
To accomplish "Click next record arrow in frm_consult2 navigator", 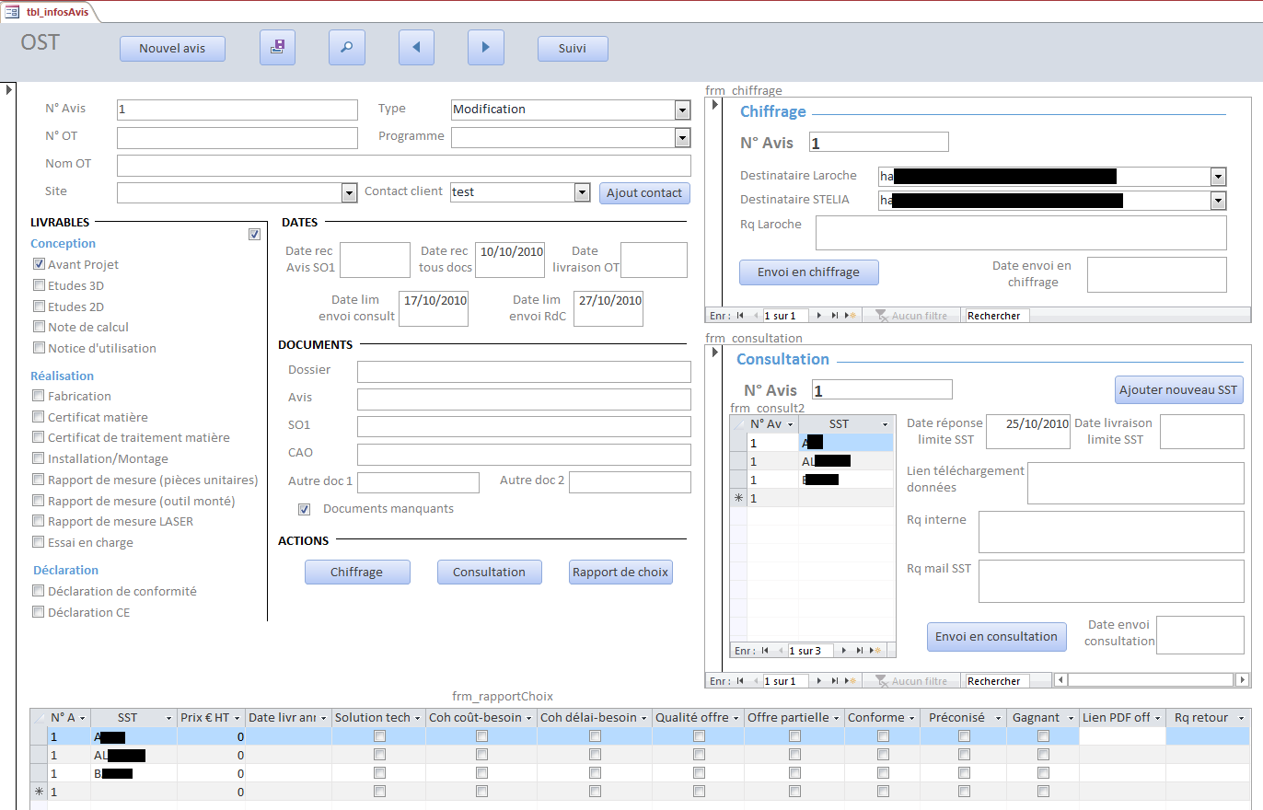I will point(844,651).
